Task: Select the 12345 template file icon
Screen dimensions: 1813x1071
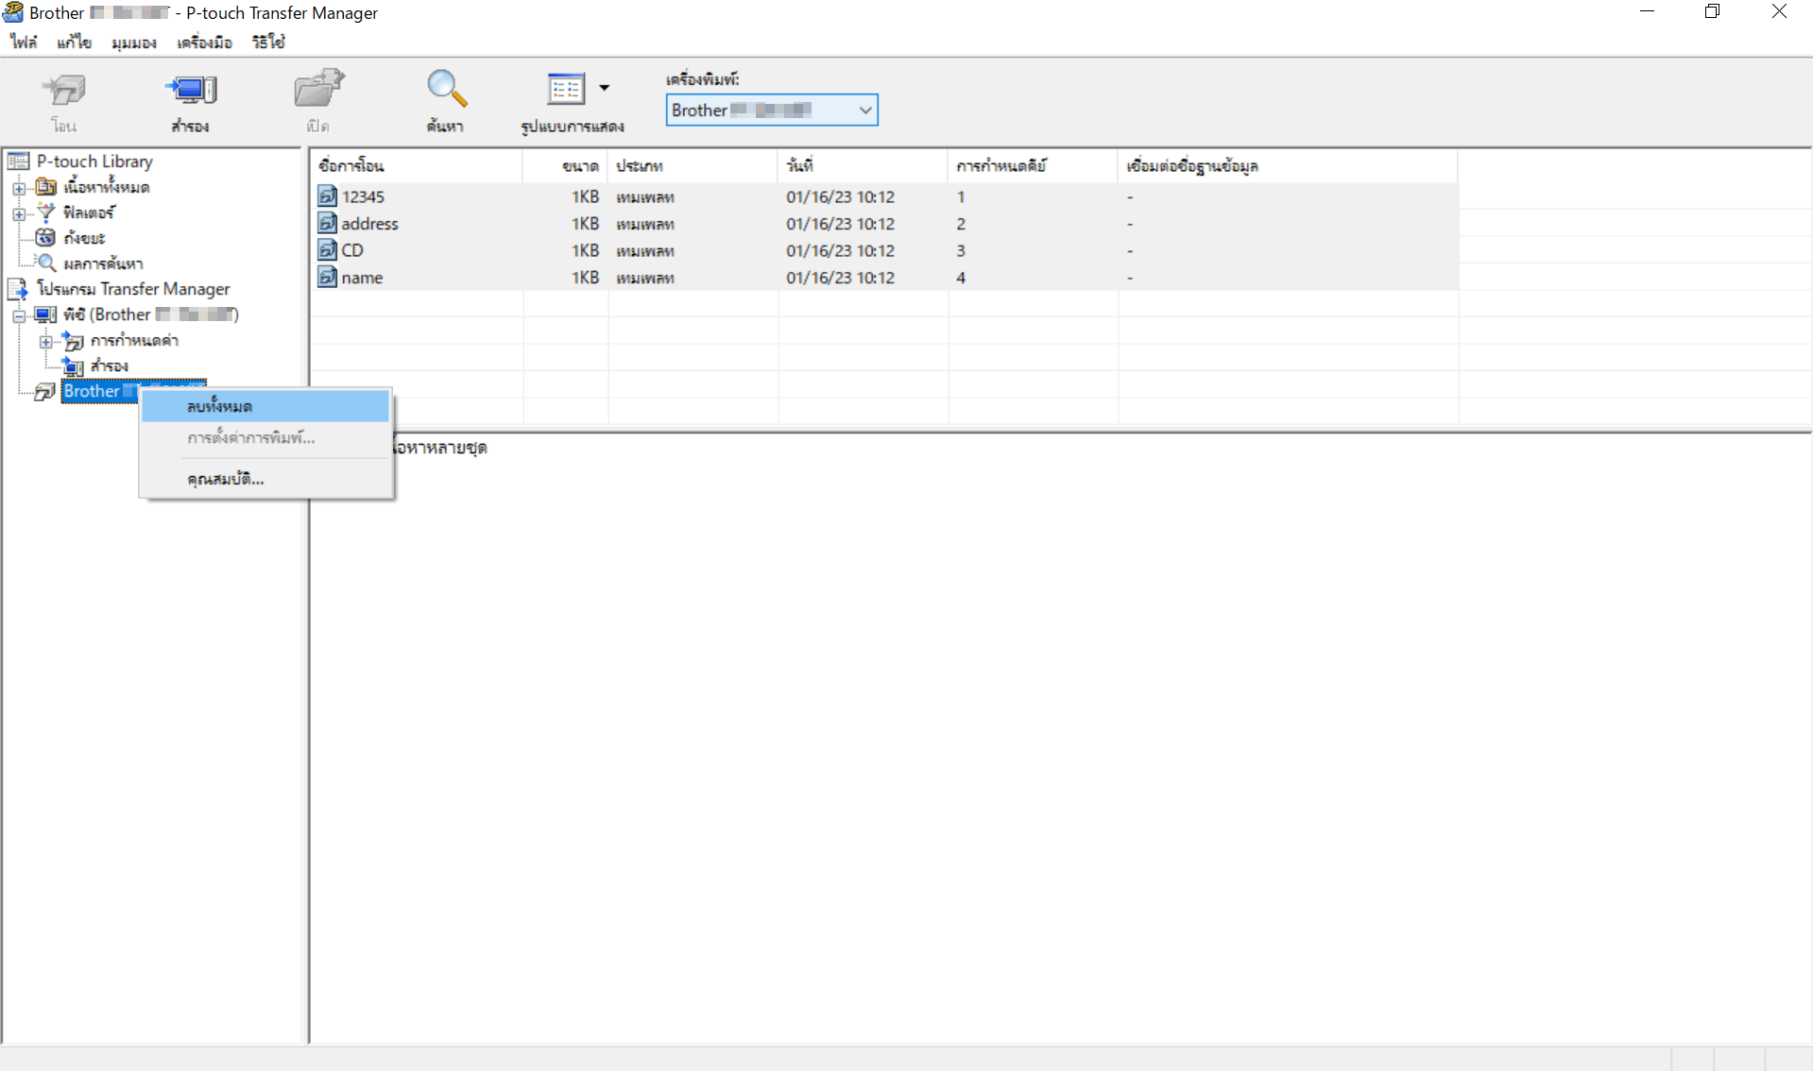Action: pyautogui.click(x=327, y=196)
